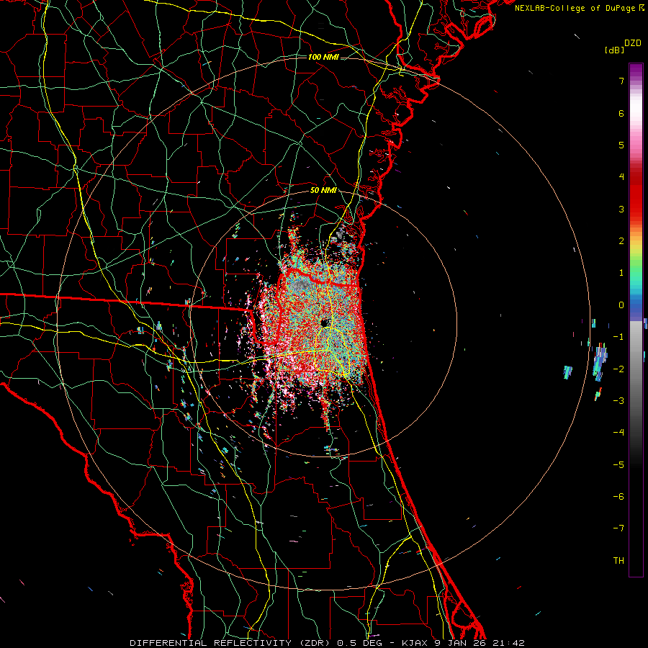This screenshot has height=648, width=648.
Task: Click the black radar site hole at echo center
Action: point(325,323)
